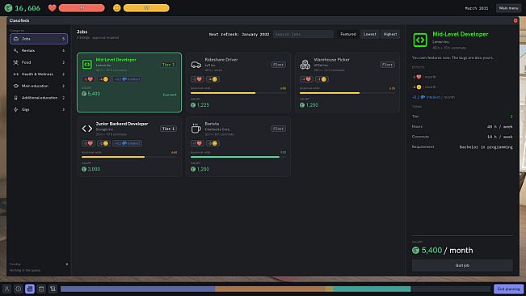Open the character profile icon in bottom bar
The image size is (526, 296).
[x=6, y=289]
